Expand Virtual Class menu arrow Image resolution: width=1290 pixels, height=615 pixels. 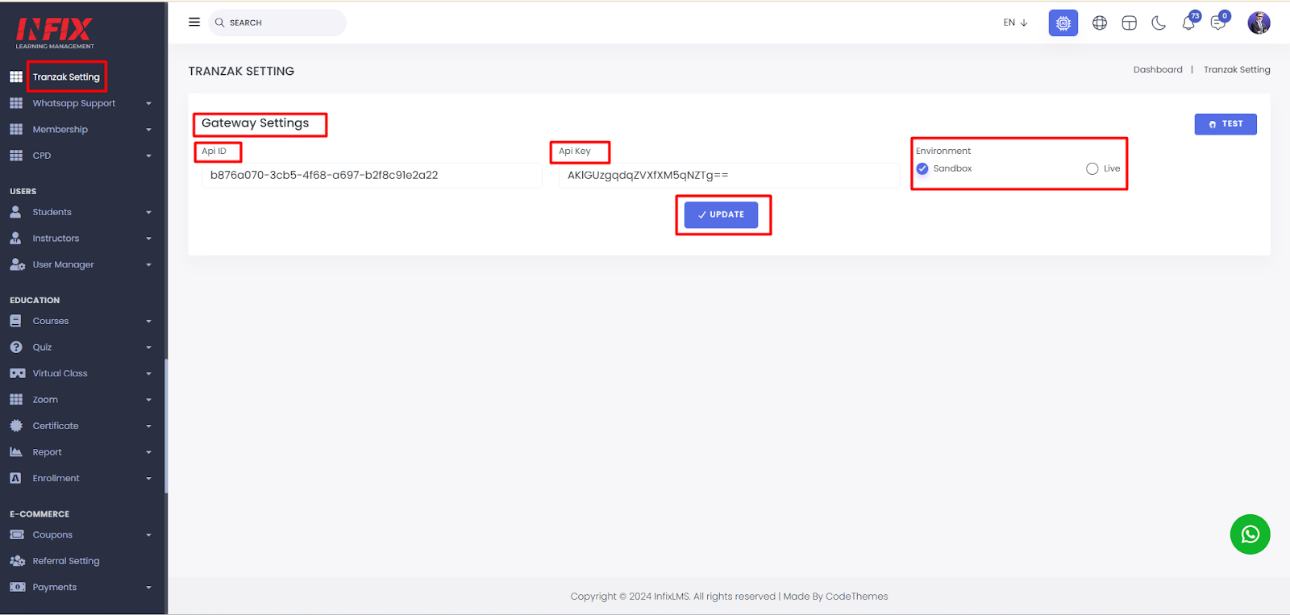coord(148,373)
